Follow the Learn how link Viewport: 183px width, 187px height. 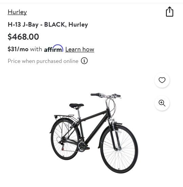point(80,49)
